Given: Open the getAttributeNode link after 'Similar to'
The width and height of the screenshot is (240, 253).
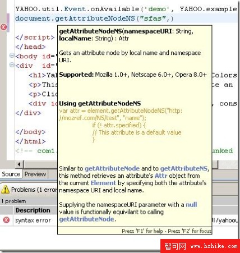Looking at the screenshot, I should pyautogui.click(x=112, y=168).
